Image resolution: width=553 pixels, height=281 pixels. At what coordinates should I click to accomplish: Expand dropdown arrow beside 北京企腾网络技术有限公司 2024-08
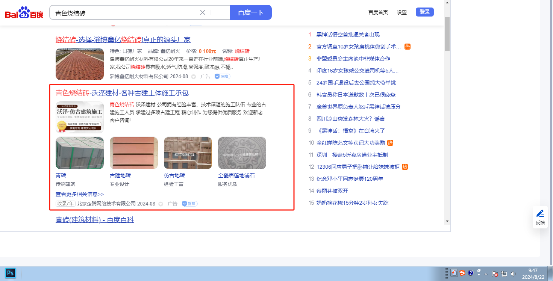tap(161, 204)
